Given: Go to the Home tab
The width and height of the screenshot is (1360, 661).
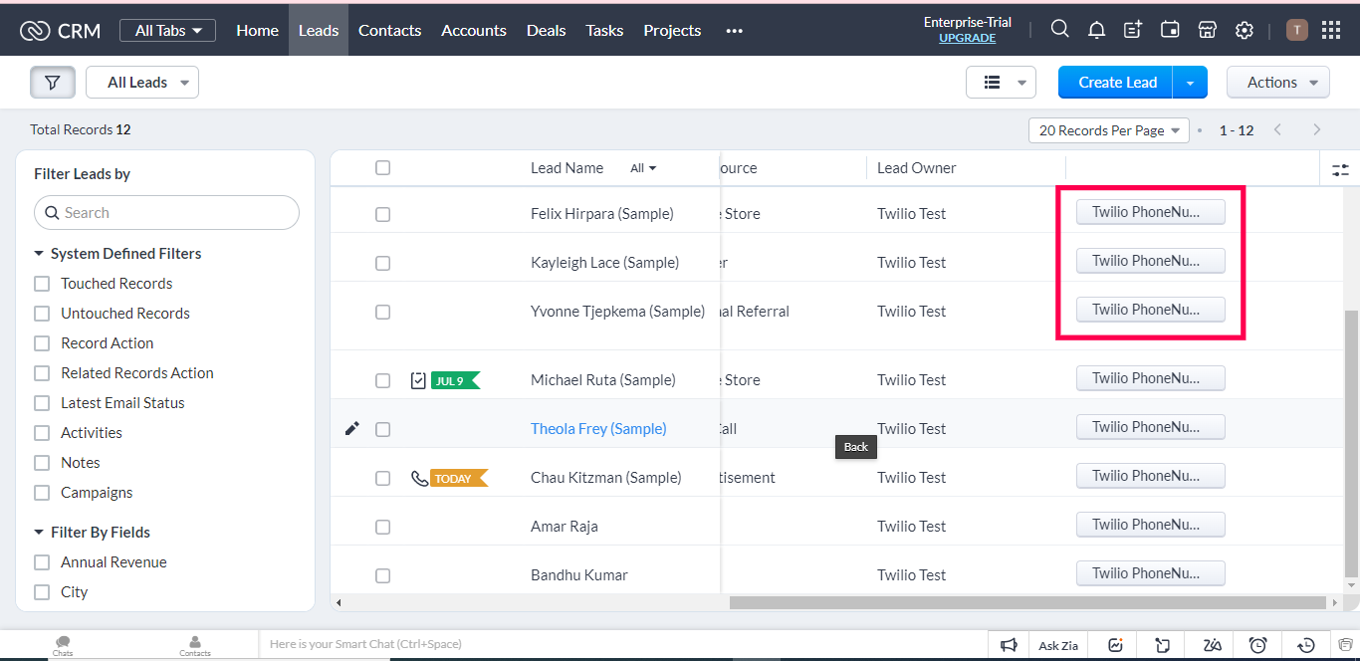Looking at the screenshot, I should coord(257,30).
